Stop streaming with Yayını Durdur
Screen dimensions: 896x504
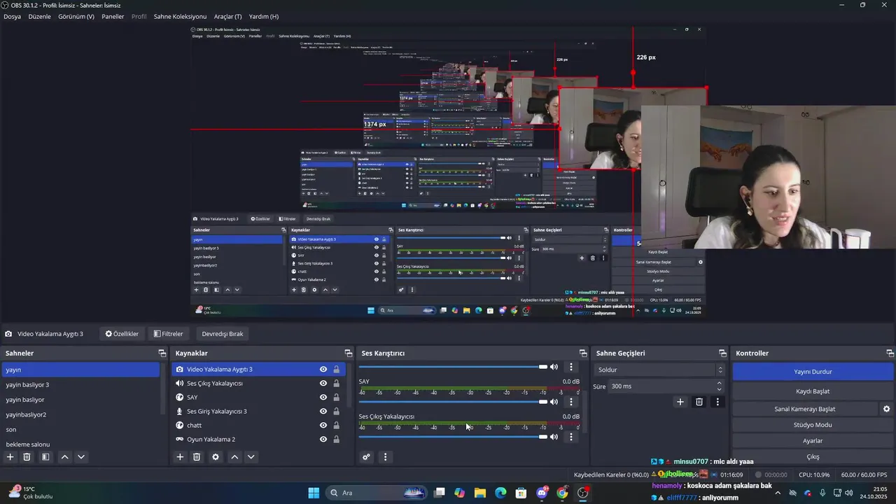pyautogui.click(x=813, y=372)
